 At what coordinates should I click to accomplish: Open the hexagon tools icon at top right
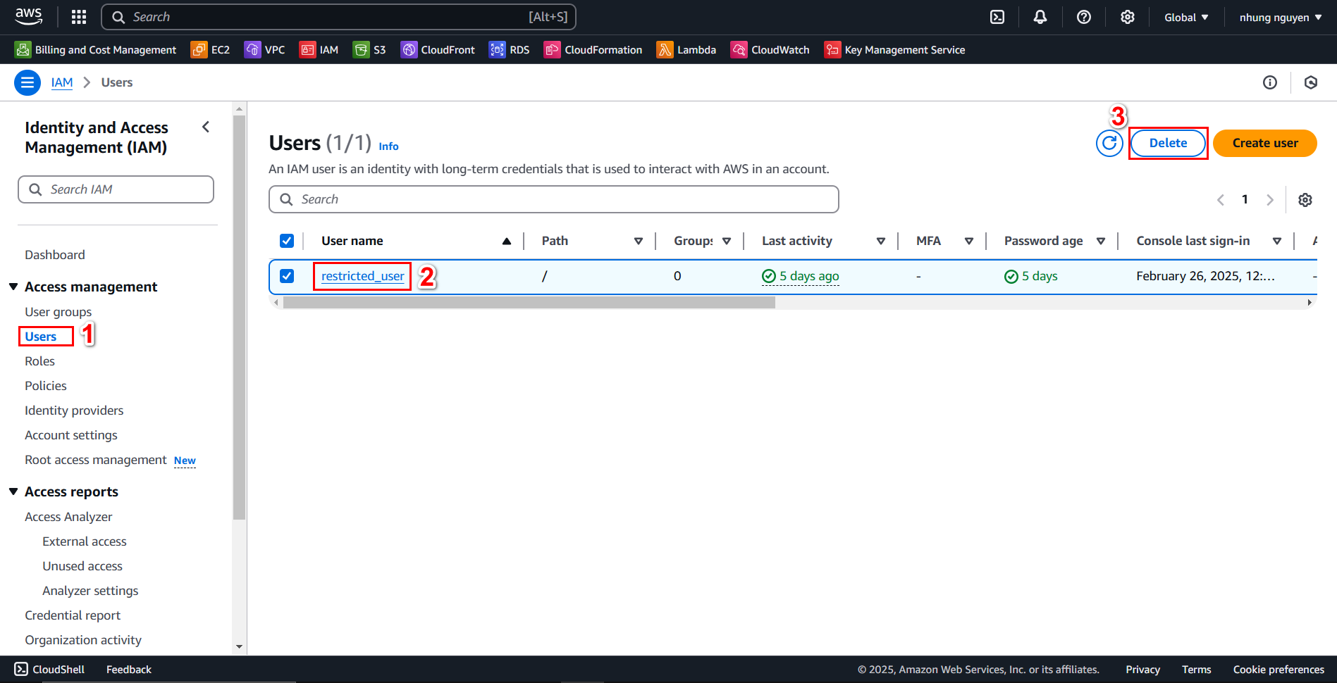click(1311, 82)
